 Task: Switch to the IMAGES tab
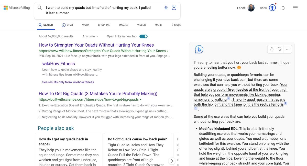pos(124,25)
